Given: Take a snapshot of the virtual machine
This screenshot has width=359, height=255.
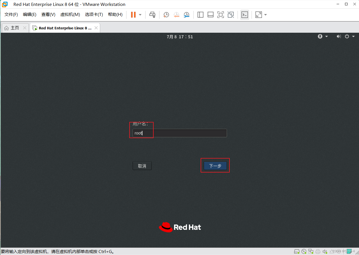Looking at the screenshot, I should click(x=166, y=15).
